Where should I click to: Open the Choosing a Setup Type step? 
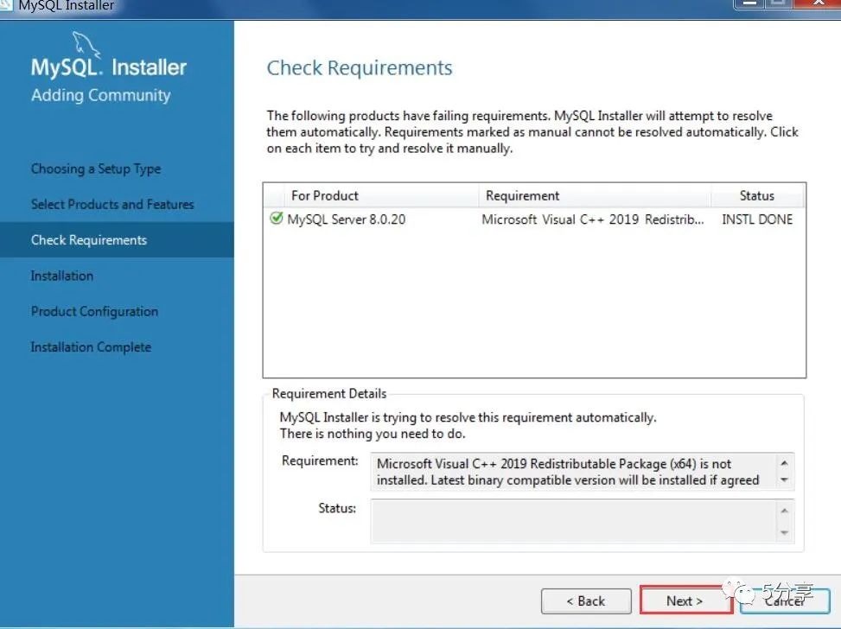pos(96,168)
